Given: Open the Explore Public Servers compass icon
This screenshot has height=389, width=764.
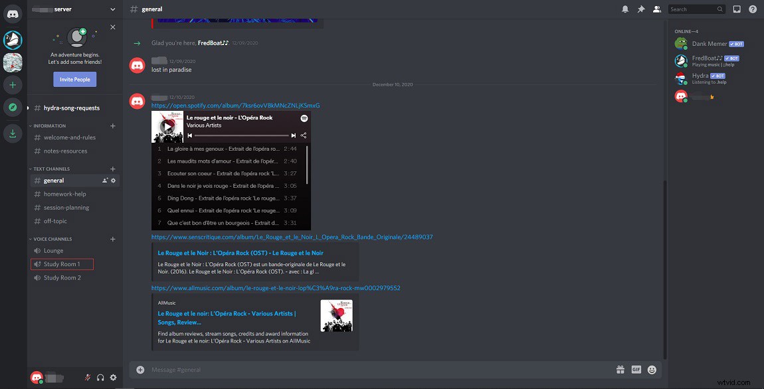Looking at the screenshot, I should [x=13, y=107].
